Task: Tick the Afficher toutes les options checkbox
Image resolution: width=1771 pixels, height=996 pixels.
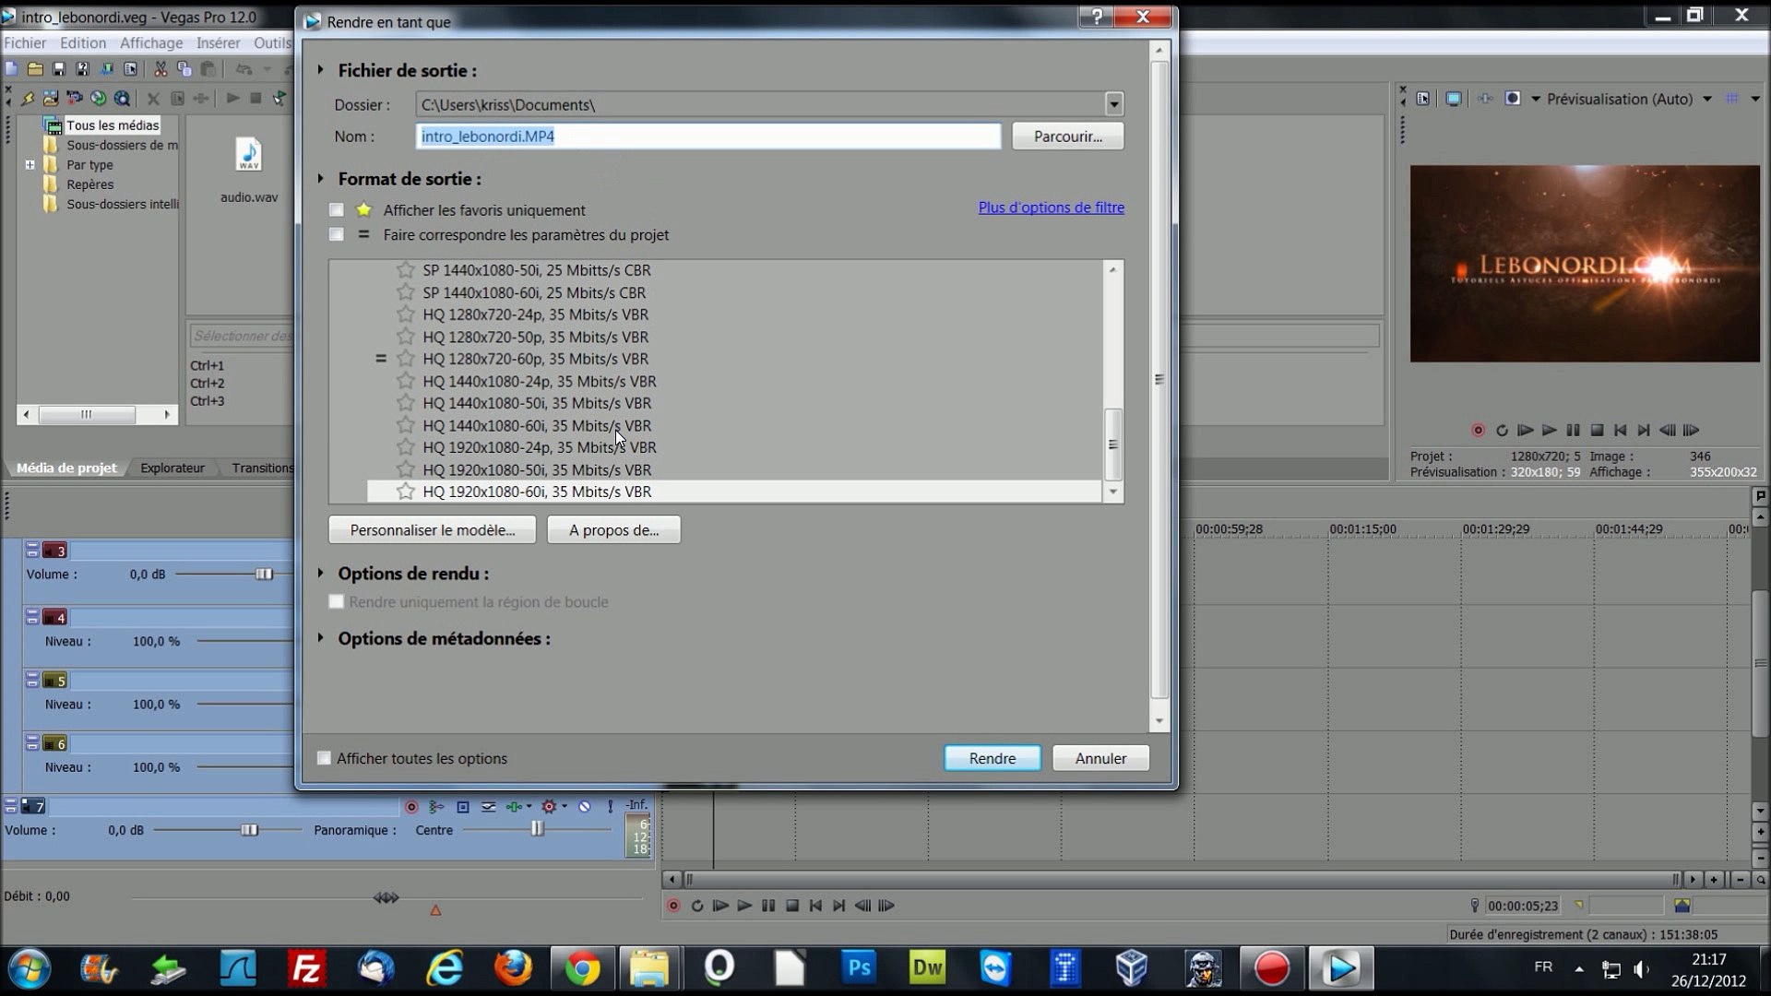Action: pos(324,758)
